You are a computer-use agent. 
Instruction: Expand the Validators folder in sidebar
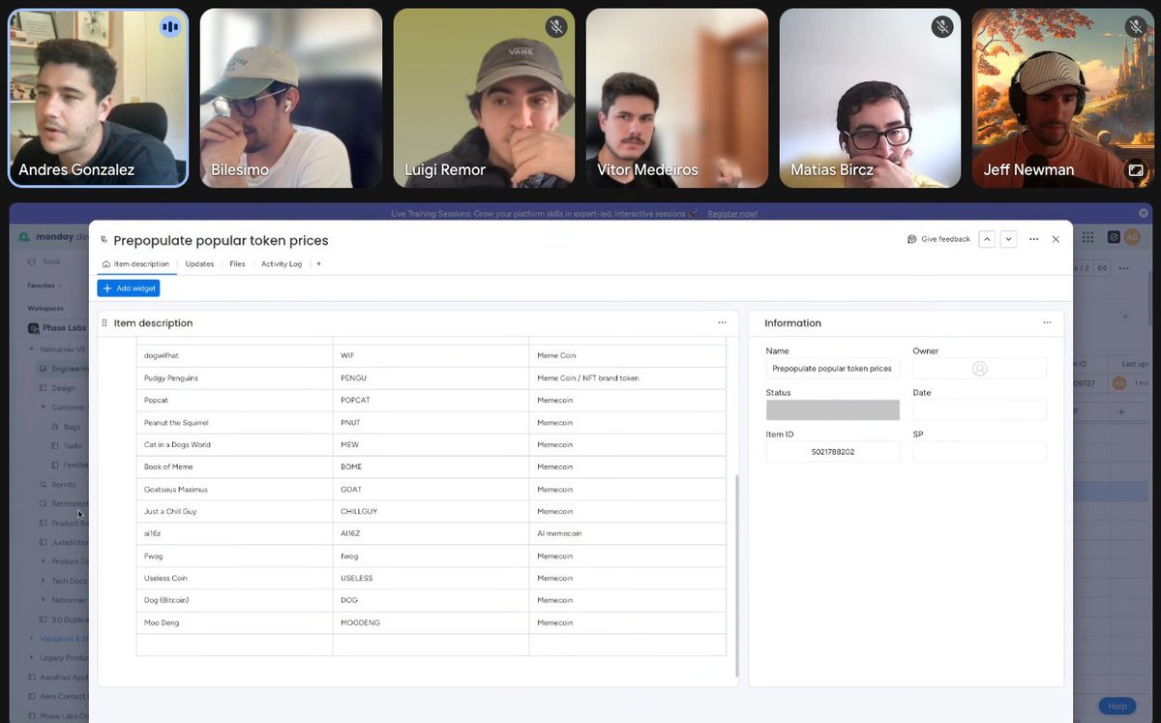pos(32,639)
